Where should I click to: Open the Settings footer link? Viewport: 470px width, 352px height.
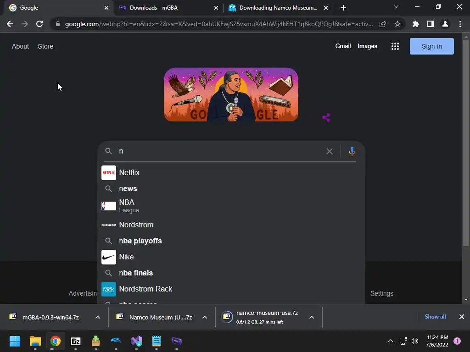(381, 293)
